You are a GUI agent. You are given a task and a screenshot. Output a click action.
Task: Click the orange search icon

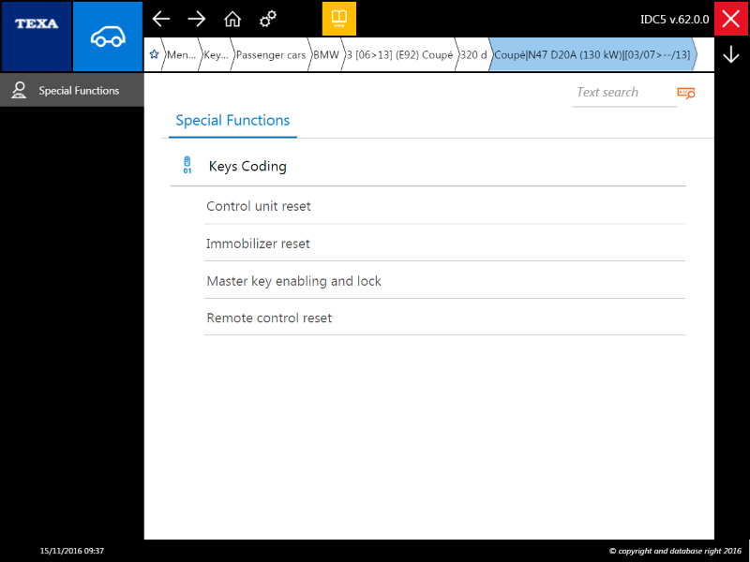686,93
